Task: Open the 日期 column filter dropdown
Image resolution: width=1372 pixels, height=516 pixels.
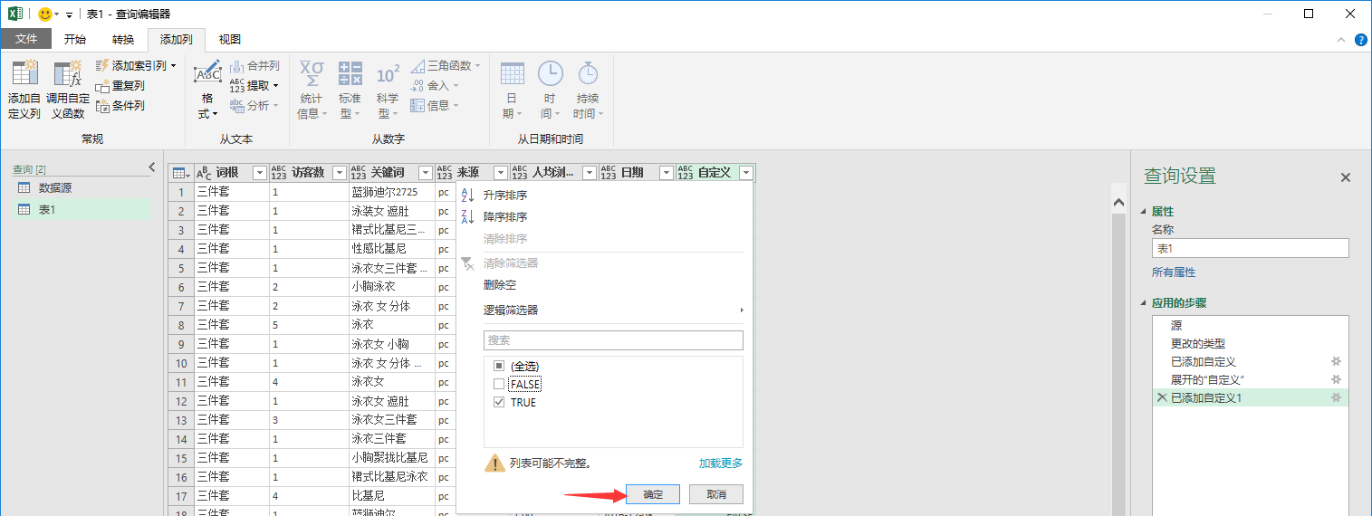Action: [666, 173]
